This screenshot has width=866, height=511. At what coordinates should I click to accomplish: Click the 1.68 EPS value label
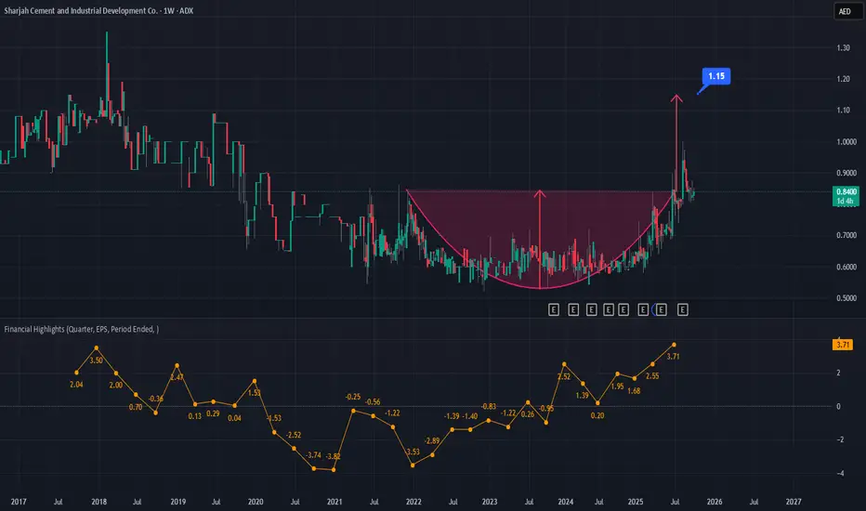[x=634, y=390]
